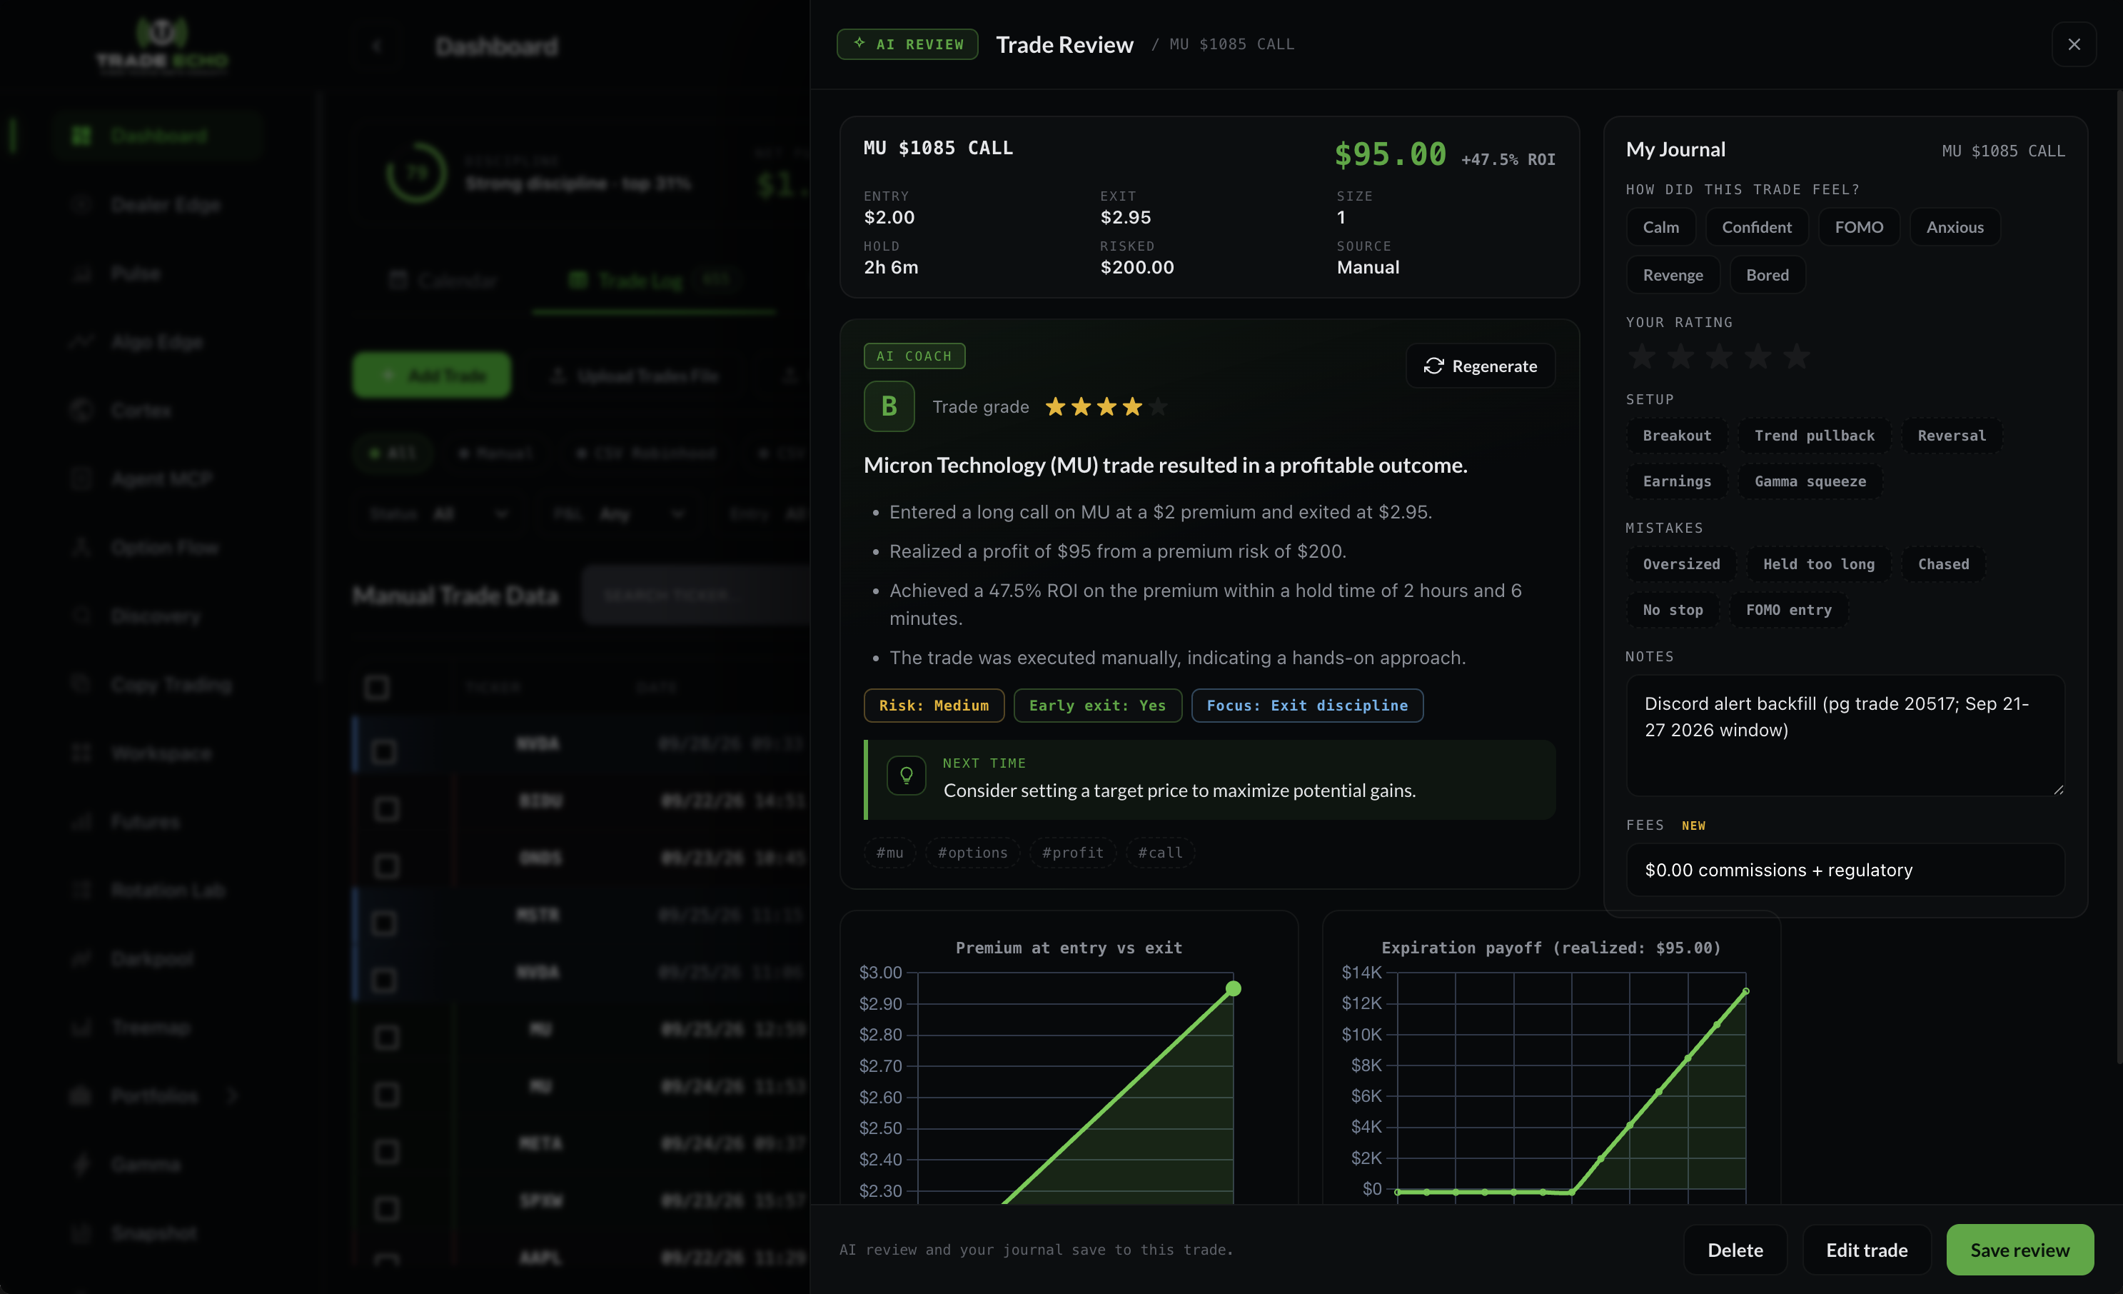
Task: Select the Bored feeling chip
Action: (x=1768, y=275)
